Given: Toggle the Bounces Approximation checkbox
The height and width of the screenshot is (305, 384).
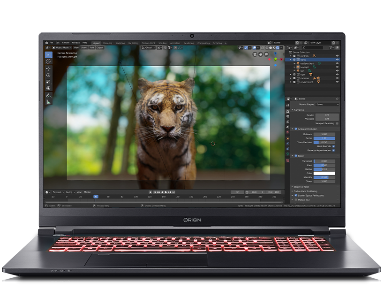Looking at the screenshot, I should pyautogui.click(x=333, y=150).
